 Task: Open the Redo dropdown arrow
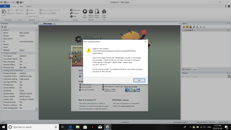(23, 13)
